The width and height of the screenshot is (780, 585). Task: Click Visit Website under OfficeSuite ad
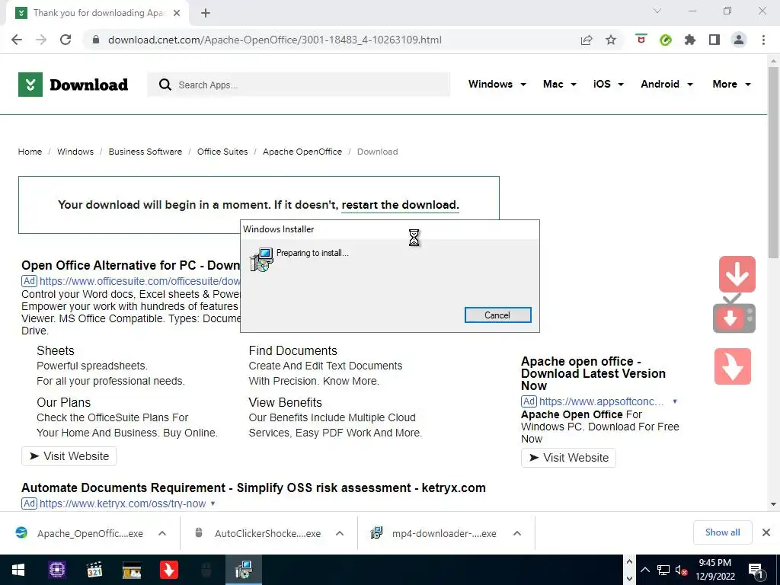coord(69,456)
